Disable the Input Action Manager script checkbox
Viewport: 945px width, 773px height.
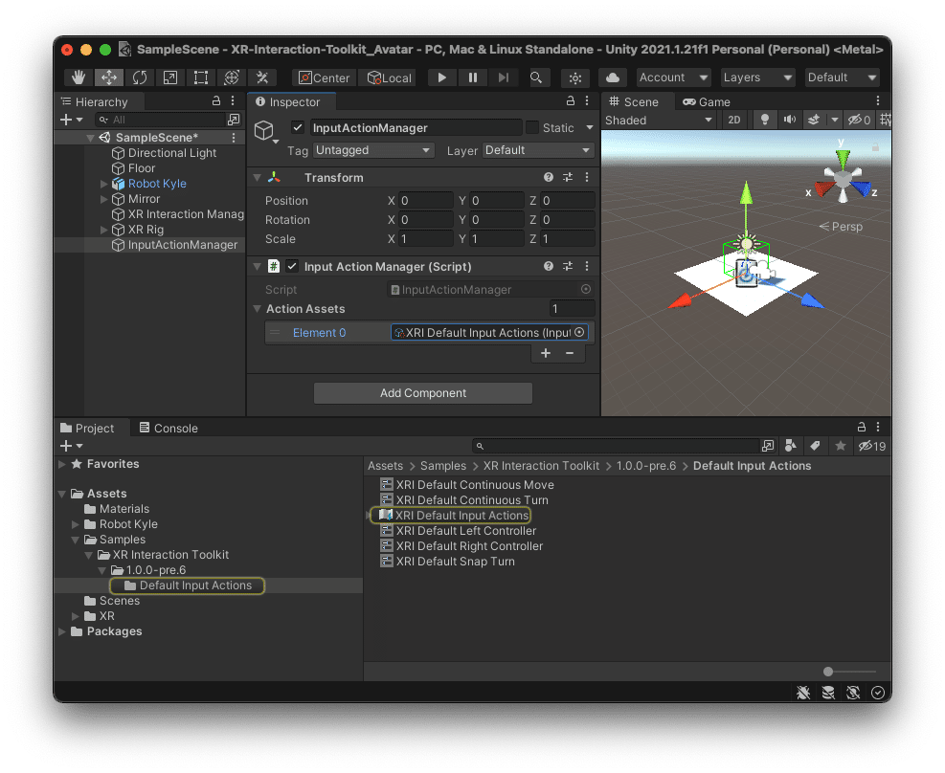[292, 267]
